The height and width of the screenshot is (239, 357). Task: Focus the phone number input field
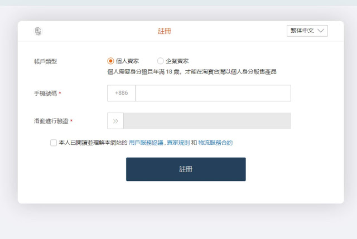point(213,93)
